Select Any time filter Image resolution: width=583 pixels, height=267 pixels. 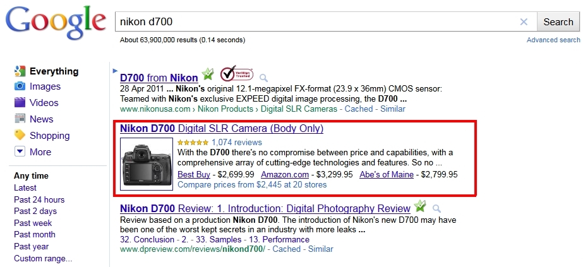(x=31, y=176)
